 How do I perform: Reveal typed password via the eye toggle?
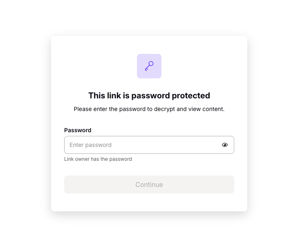(x=225, y=145)
